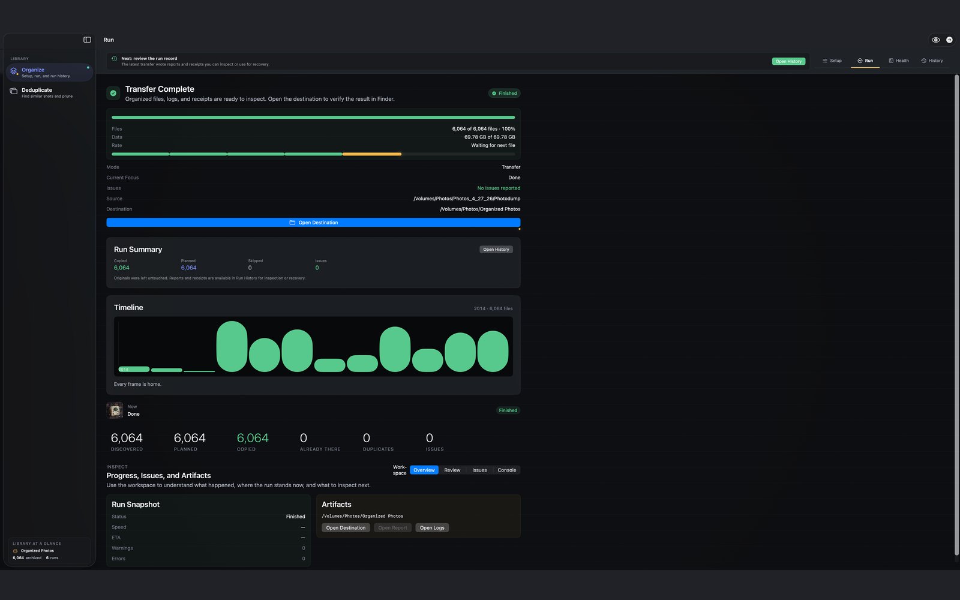Click the Setup tab sliders icon

[825, 61]
